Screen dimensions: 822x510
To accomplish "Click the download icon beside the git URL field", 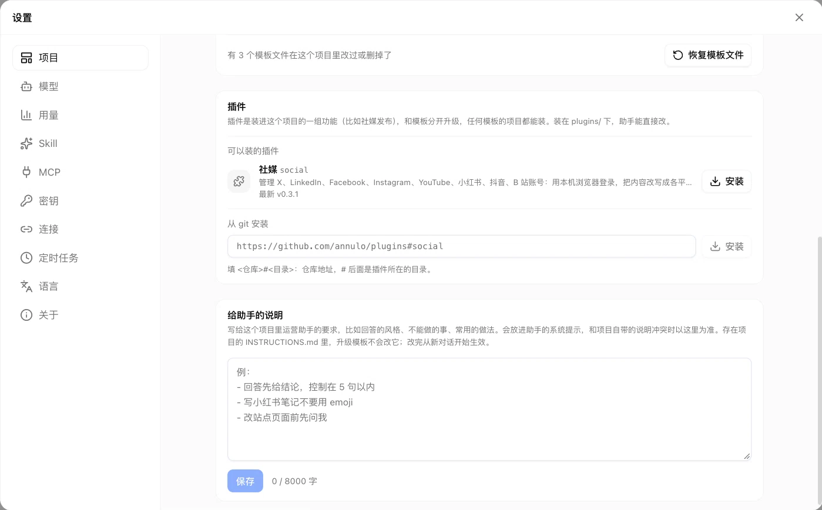I will (x=715, y=247).
